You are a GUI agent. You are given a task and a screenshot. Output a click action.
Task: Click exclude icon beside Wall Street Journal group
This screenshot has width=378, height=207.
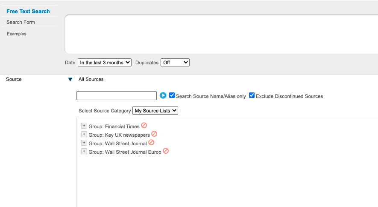151,143
